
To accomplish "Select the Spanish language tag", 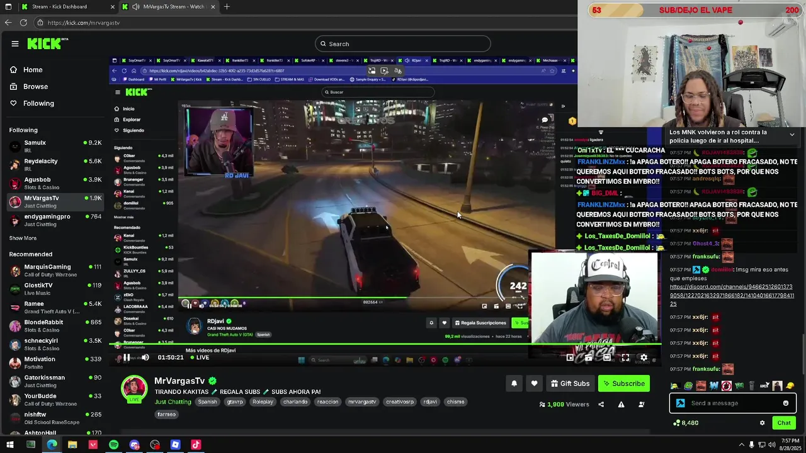I will coord(207,402).
